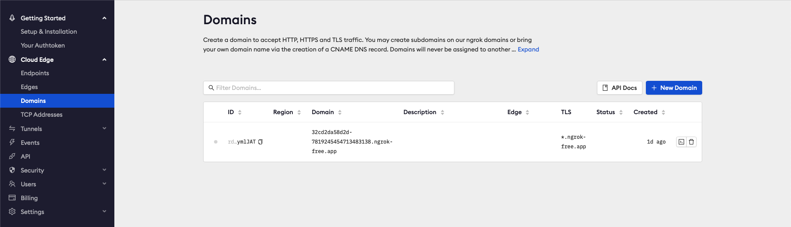Collapse the Cloud Edge section chevron
Image resolution: width=791 pixels, height=227 pixels.
(104, 60)
